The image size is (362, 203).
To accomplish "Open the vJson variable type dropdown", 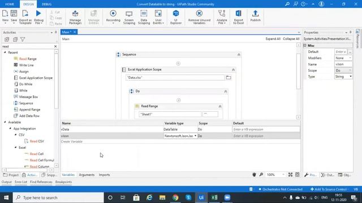I will (x=195, y=136).
